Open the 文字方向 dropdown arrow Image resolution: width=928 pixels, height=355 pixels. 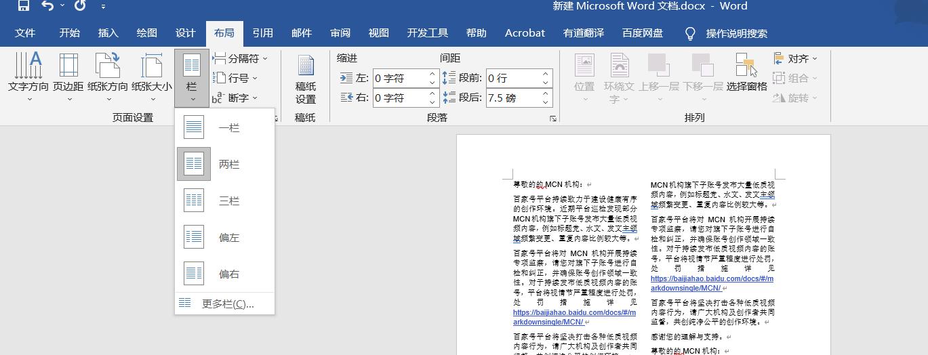coord(28,99)
